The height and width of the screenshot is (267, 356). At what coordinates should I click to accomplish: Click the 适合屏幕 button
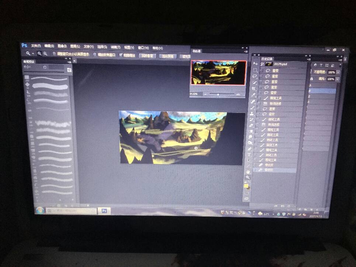167,56
